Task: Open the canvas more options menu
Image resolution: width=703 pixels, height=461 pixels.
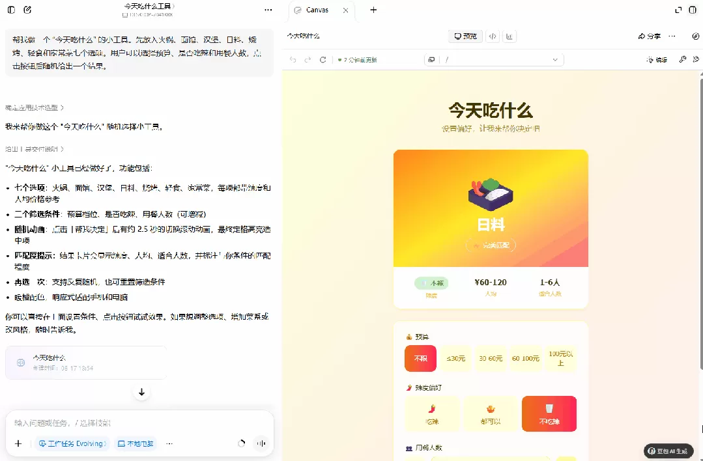Action: [672, 36]
